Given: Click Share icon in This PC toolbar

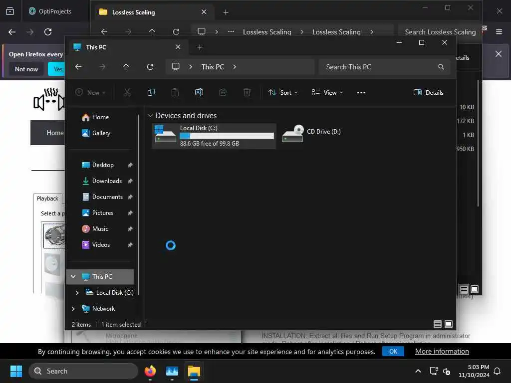Looking at the screenshot, I should pos(223,92).
